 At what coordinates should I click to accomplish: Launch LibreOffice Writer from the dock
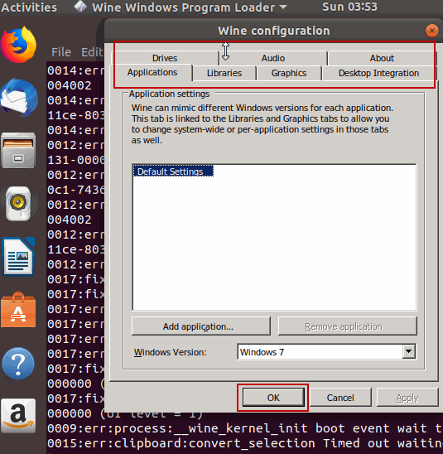(x=18, y=257)
